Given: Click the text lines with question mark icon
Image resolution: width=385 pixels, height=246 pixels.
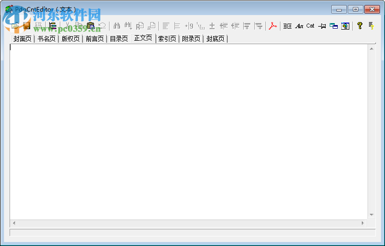Looking at the screenshot, I should point(371,26).
